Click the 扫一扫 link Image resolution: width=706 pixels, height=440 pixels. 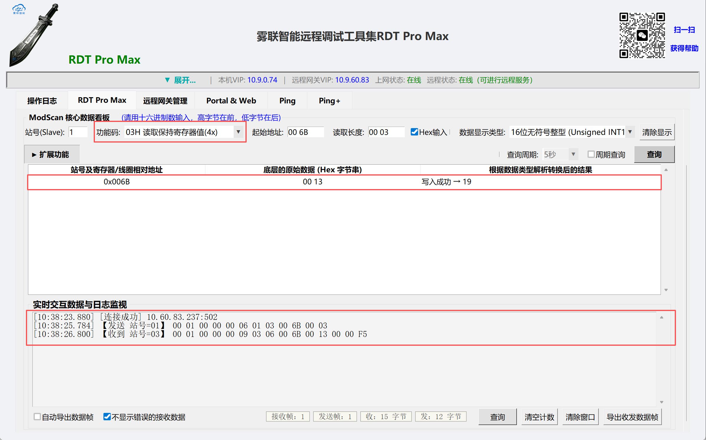point(684,30)
